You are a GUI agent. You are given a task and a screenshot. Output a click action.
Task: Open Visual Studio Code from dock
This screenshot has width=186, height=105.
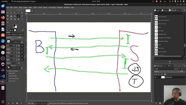coord(3,76)
